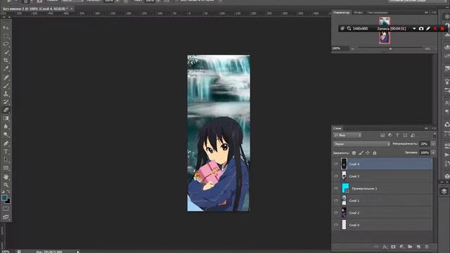450x253 pixels.
Task: Hide the Прямоугольник 1 shape layer
Action: pyautogui.click(x=336, y=188)
